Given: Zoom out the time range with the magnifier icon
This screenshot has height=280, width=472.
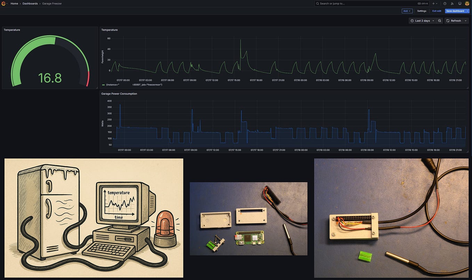Looking at the screenshot, I should pyautogui.click(x=439, y=20).
